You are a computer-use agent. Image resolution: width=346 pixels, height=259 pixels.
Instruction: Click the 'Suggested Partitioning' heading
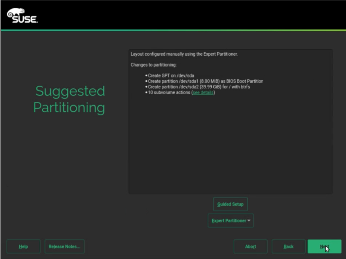(x=69, y=99)
